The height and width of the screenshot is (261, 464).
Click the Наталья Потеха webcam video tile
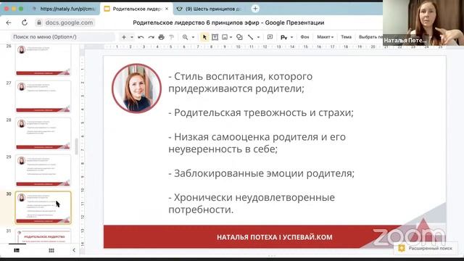tap(423, 22)
